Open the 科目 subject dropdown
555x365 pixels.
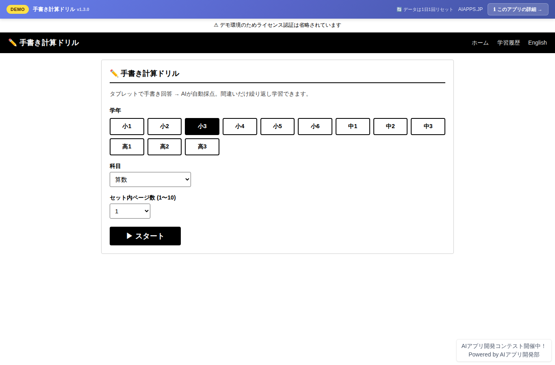pyautogui.click(x=150, y=180)
